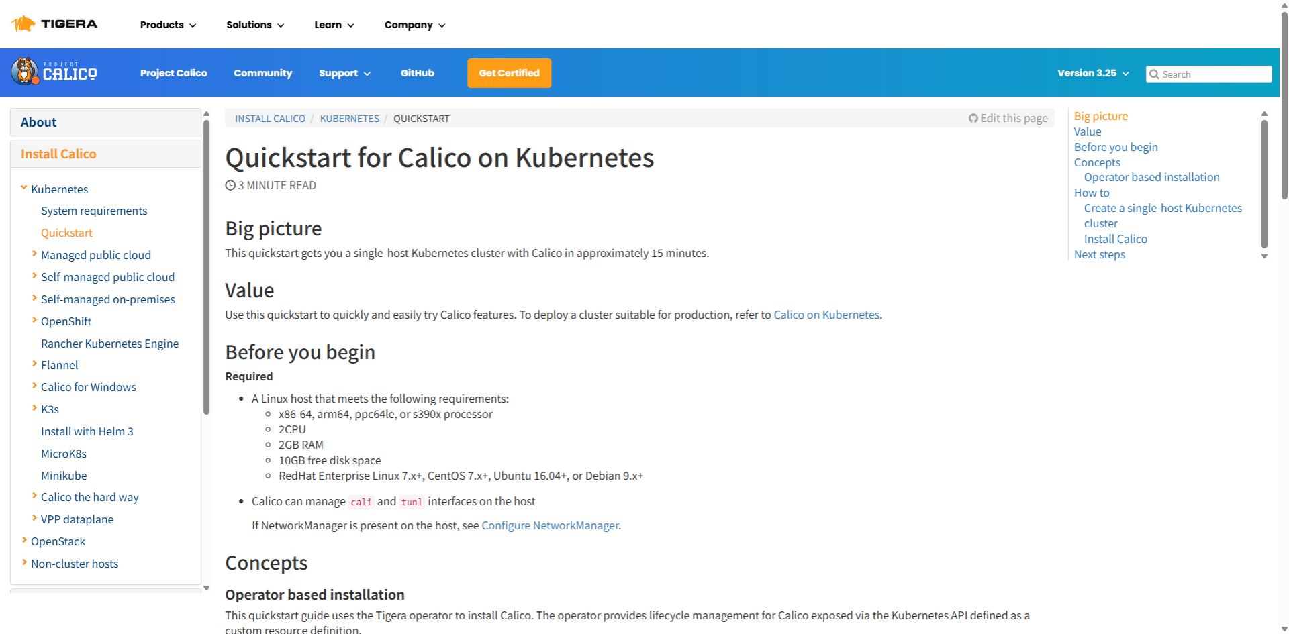This screenshot has height=634, width=1289.
Task: Click the GitHub icon beside Edit this page
Action: (x=973, y=118)
